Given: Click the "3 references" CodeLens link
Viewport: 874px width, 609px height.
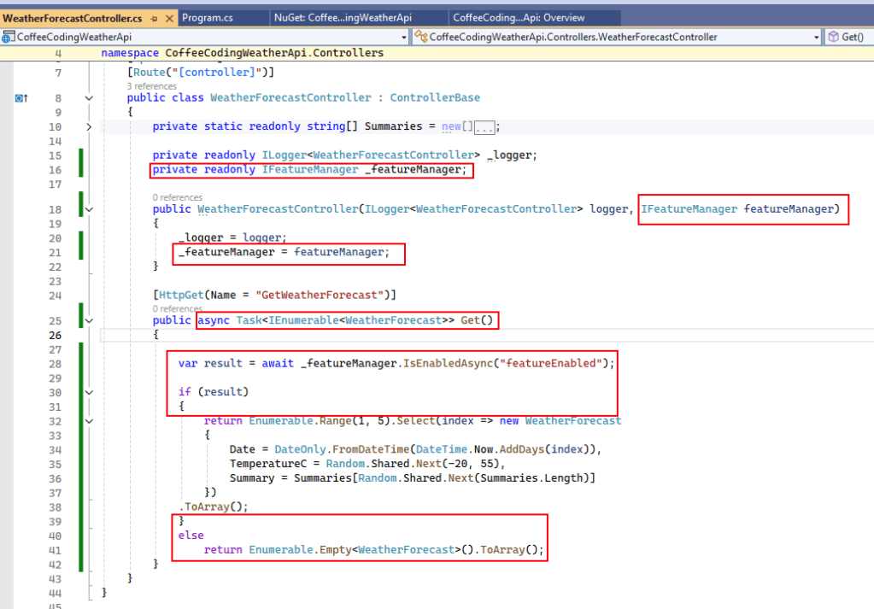Looking at the screenshot, I should (x=151, y=86).
